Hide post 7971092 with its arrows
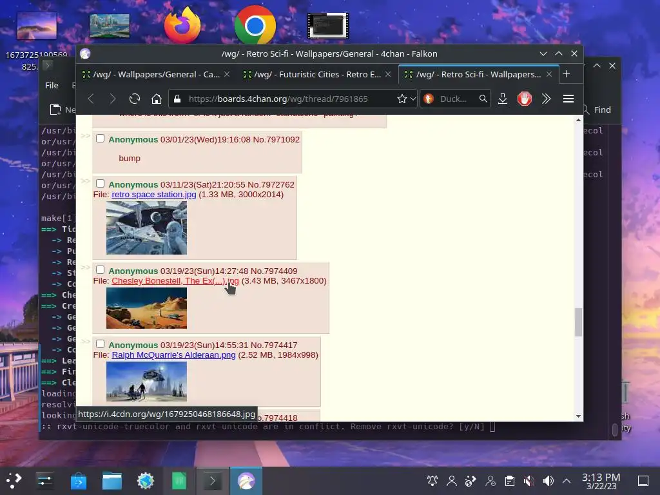 [86, 135]
